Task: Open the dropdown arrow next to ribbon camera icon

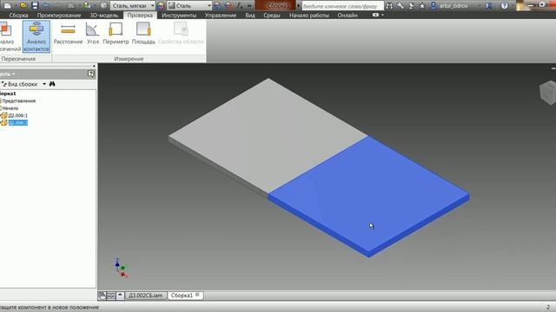Action: (382, 15)
